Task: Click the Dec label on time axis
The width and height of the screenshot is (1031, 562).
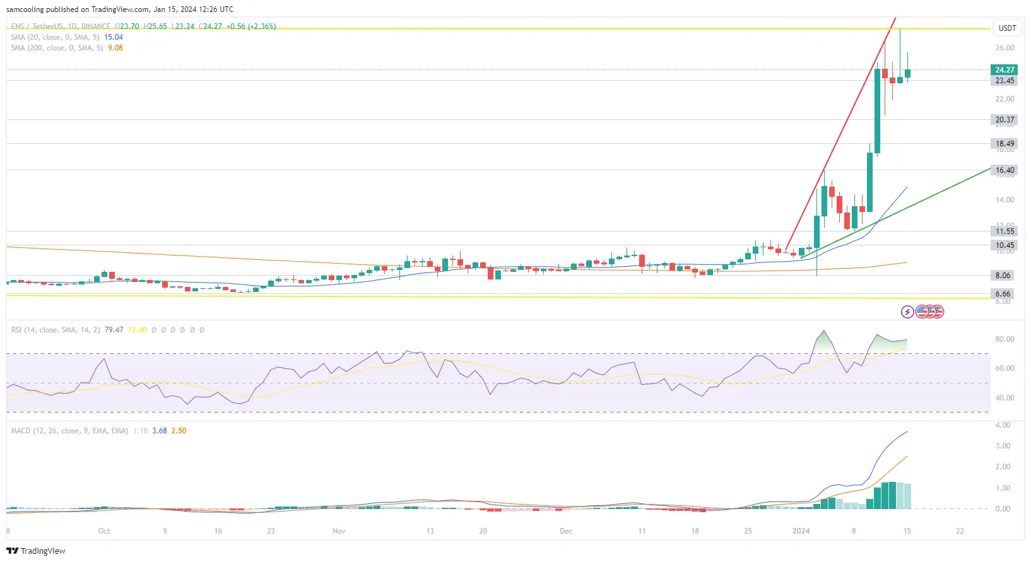Action: pos(566,531)
